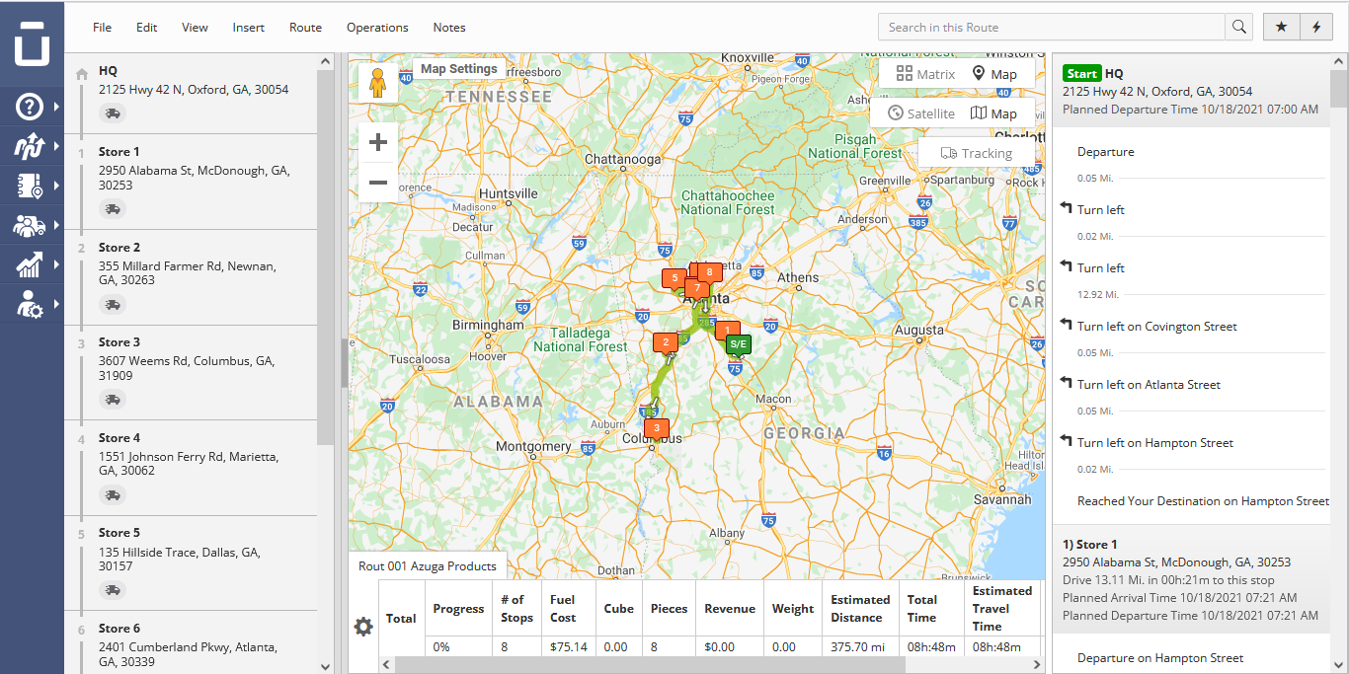Toggle the Tracking button
1349x674 pixels.
click(977, 153)
